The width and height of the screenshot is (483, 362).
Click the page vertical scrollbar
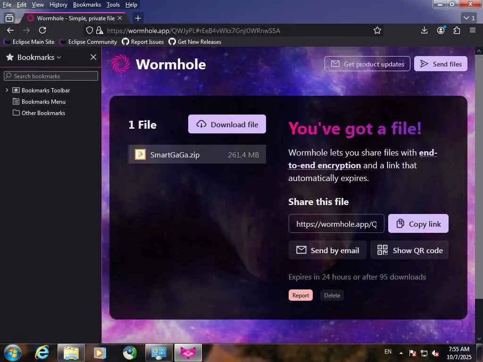coord(478,177)
